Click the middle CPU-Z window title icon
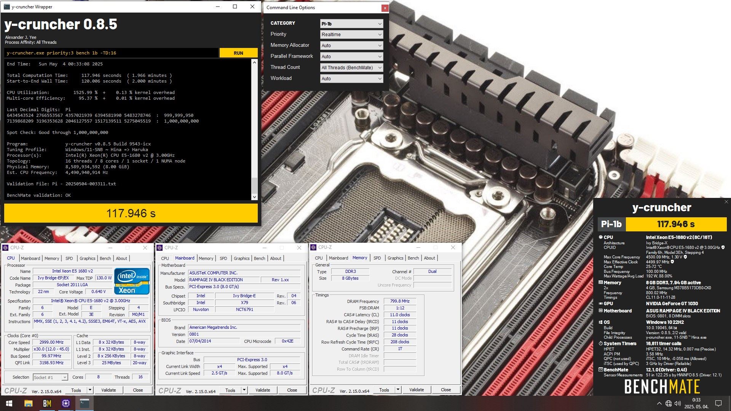 tap(160, 248)
